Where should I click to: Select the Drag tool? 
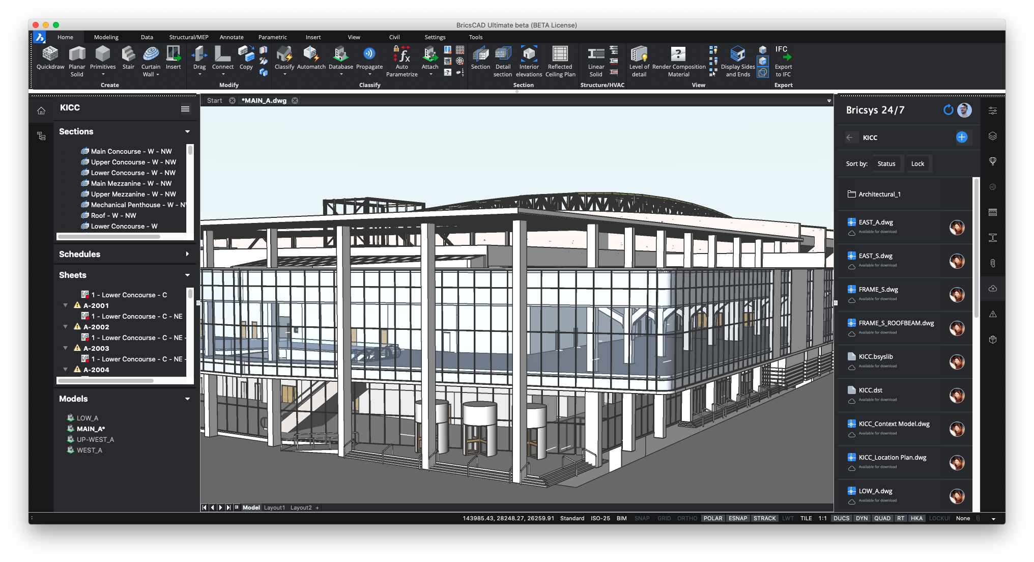[x=199, y=62]
